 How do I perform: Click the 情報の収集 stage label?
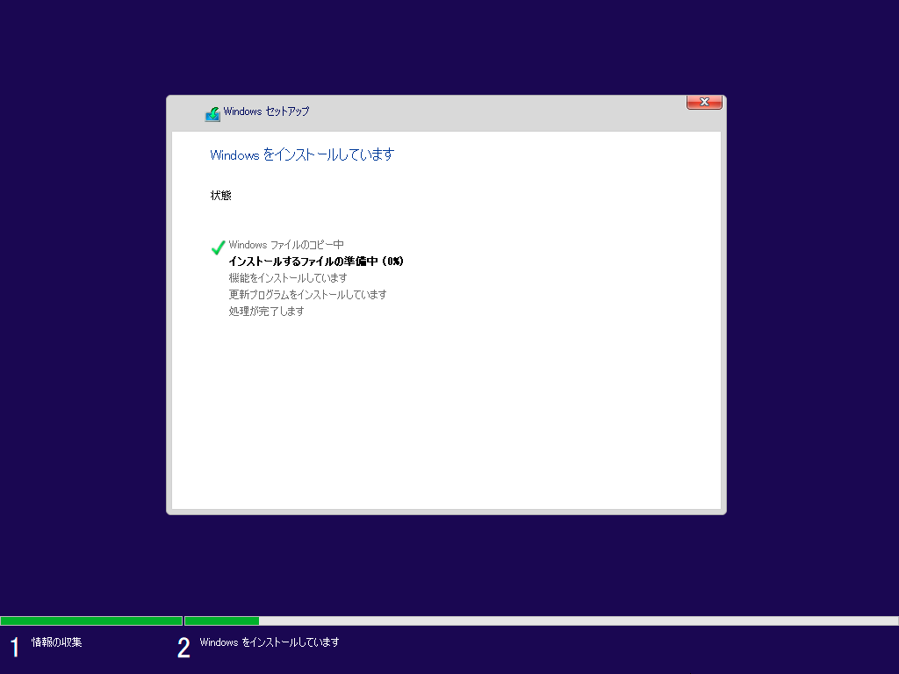57,642
